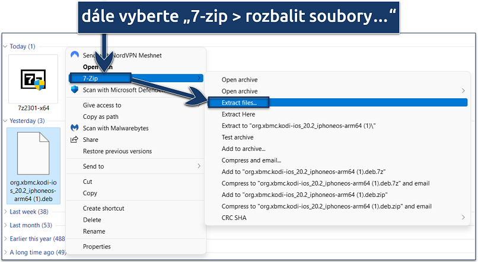Select the org.xbmc.kodi-ios .deb file icon
This screenshot has width=478, height=262.
[33, 154]
